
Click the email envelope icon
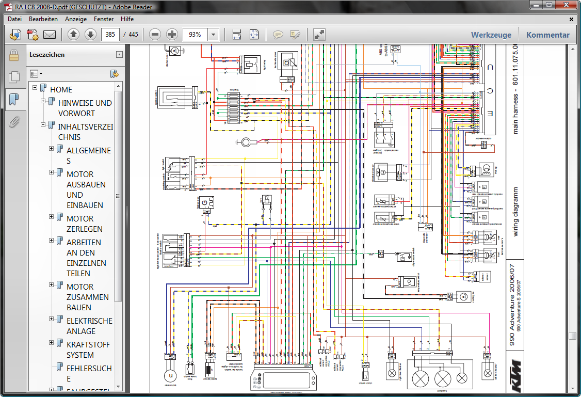(x=50, y=35)
